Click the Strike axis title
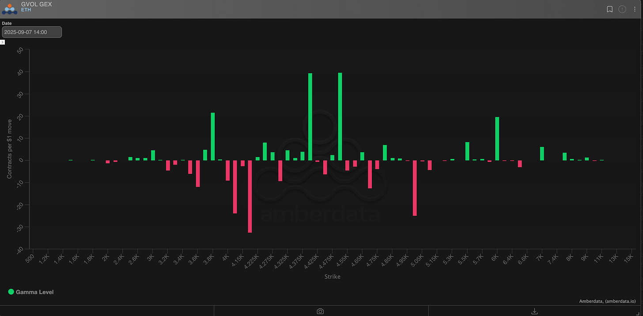Viewport: 643px width, 316px height. tap(333, 277)
